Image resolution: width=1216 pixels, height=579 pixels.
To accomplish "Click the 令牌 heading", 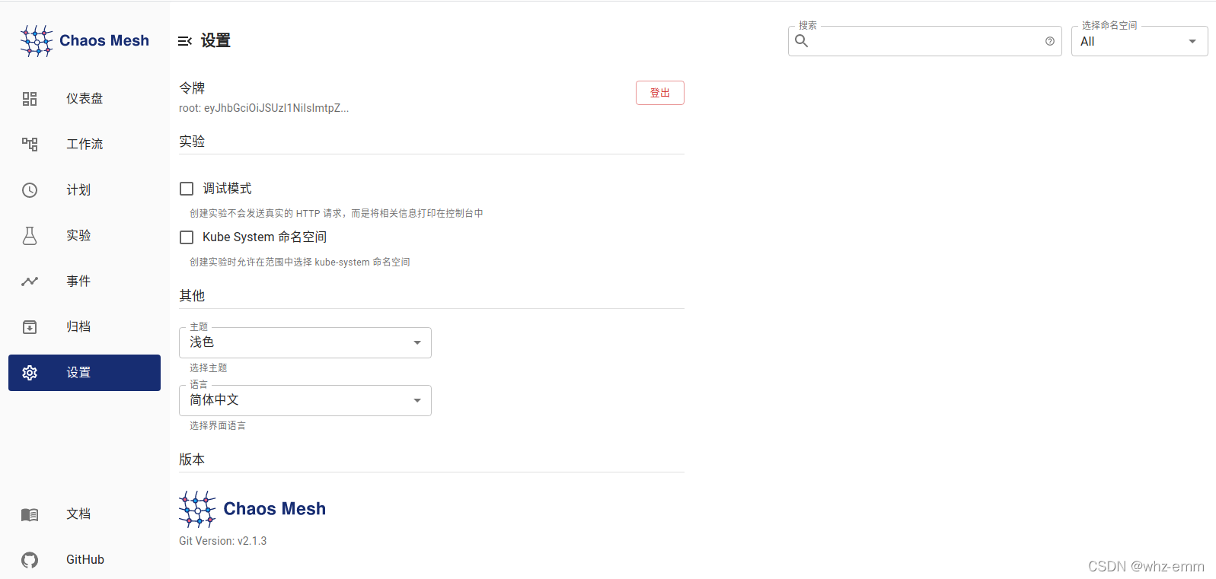I will (192, 88).
